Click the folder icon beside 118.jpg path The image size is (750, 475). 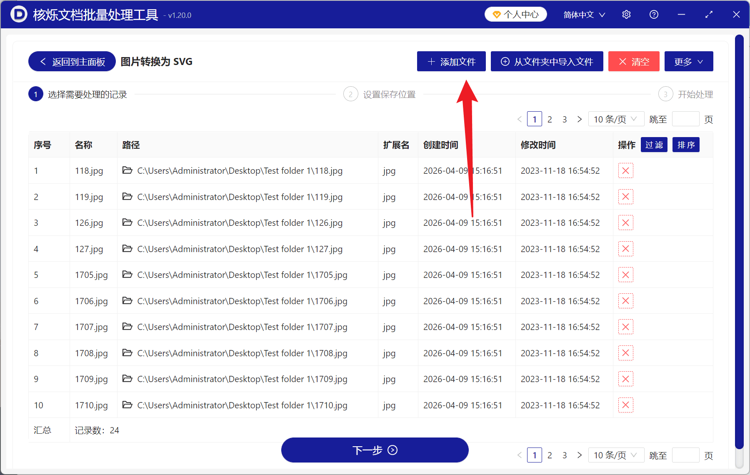(127, 170)
